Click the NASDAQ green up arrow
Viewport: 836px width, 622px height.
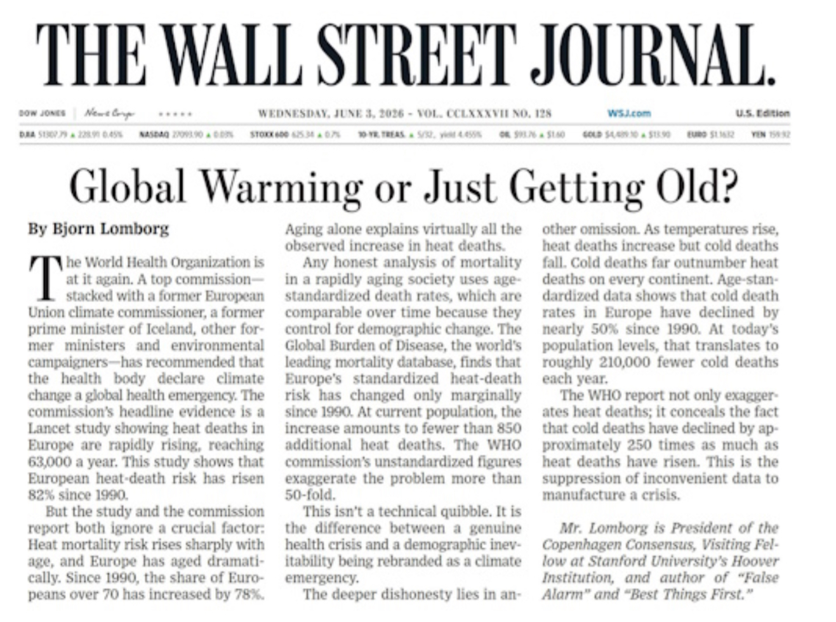coord(208,135)
